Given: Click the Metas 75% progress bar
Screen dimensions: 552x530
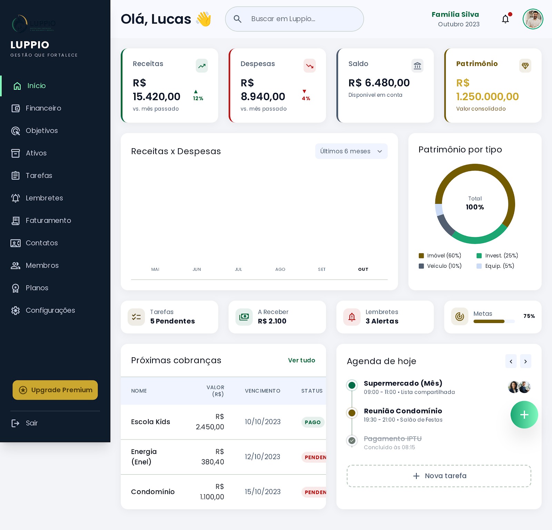Looking at the screenshot, I should point(494,321).
